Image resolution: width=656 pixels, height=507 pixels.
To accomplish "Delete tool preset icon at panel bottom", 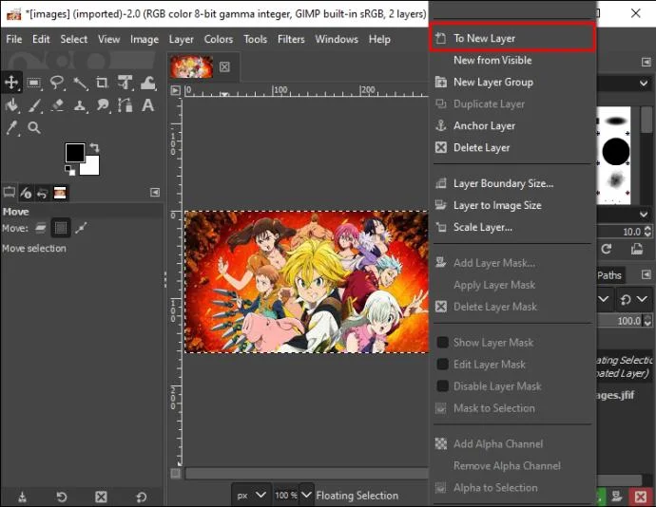I will [x=101, y=497].
